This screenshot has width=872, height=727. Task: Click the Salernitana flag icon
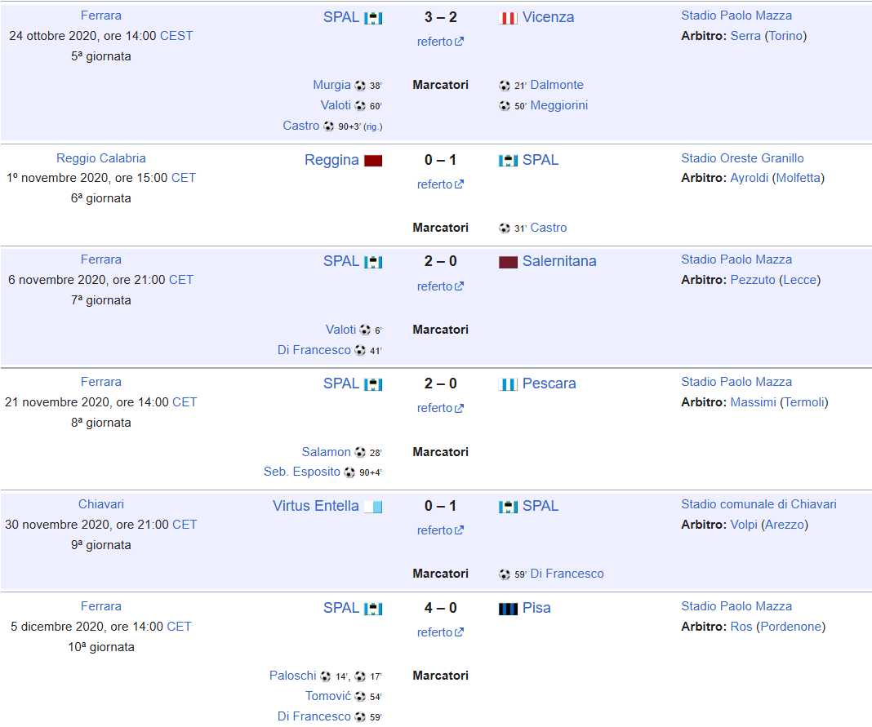508,262
